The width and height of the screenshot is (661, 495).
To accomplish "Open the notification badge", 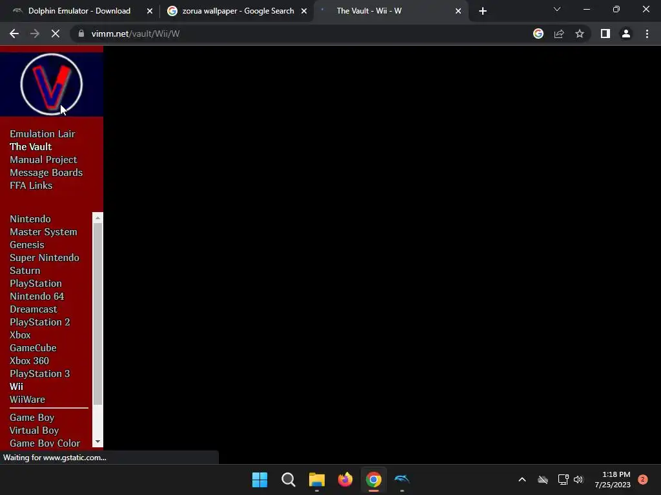I will point(643,480).
